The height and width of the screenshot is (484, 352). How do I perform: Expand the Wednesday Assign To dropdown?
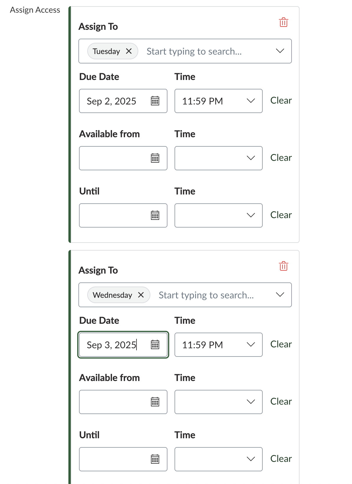[x=280, y=295]
